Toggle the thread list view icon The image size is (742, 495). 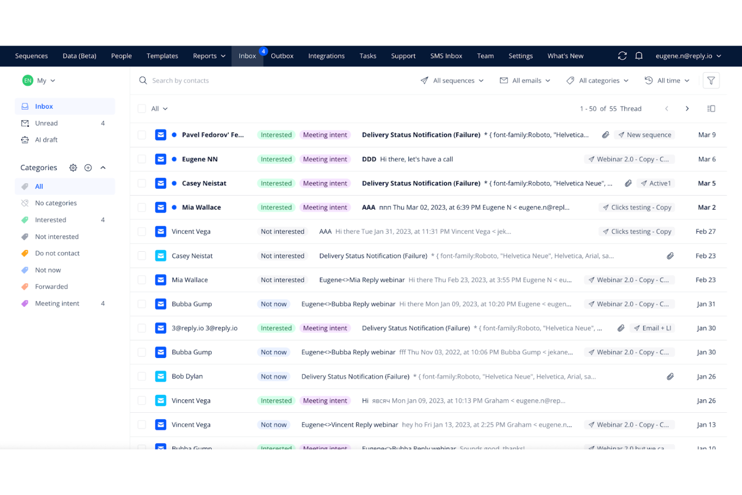coord(711,108)
